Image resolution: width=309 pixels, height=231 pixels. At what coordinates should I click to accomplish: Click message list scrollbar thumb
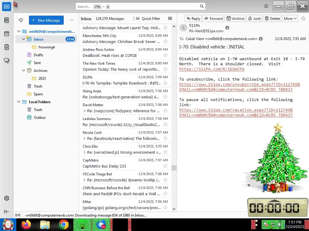tap(174, 168)
